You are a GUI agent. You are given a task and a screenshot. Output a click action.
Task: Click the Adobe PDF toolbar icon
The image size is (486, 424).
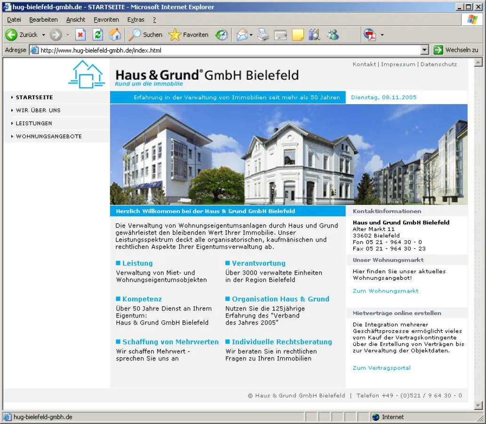pyautogui.click(x=370, y=35)
